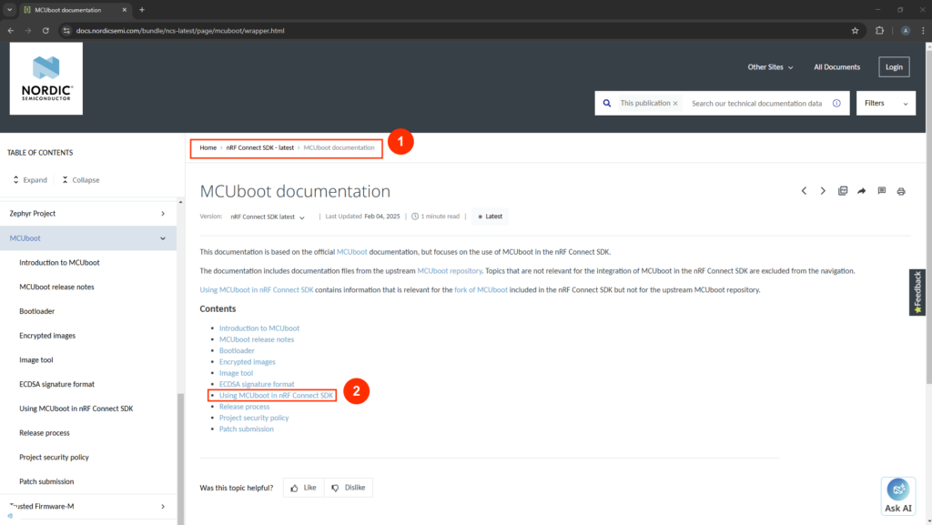Open the Feedback side tab
Viewport: 932px width, 525px height.
coord(917,292)
